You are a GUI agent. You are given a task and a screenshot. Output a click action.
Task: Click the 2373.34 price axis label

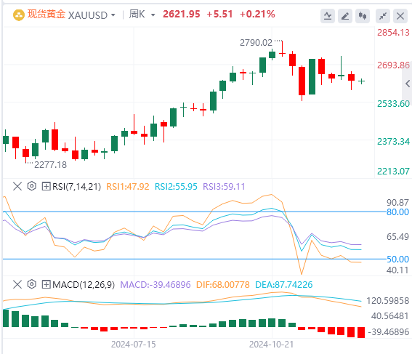click(393, 142)
